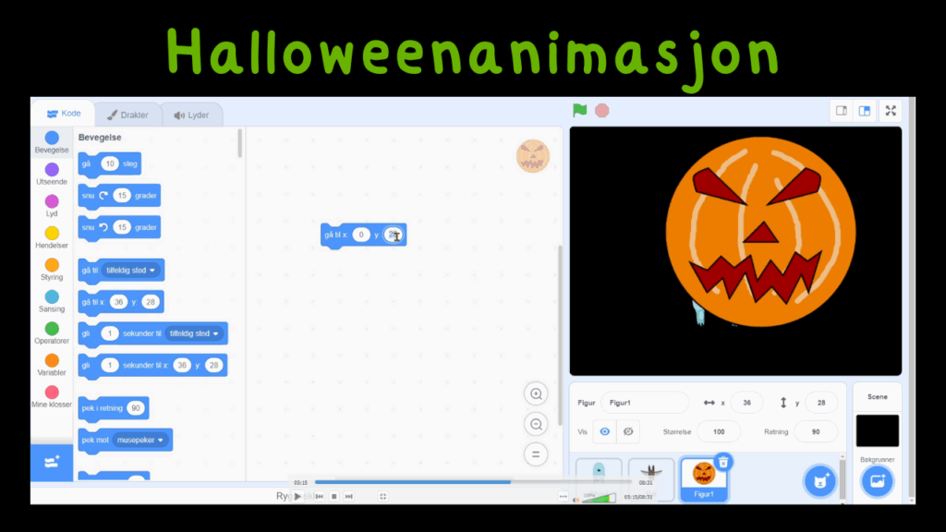The height and width of the screenshot is (532, 946).
Task: Click the Figur name field
Action: [644, 403]
